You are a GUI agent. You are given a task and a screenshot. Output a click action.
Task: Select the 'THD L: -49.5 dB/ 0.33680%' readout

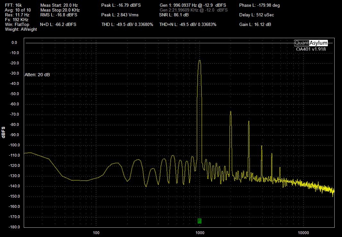tap(127, 24)
